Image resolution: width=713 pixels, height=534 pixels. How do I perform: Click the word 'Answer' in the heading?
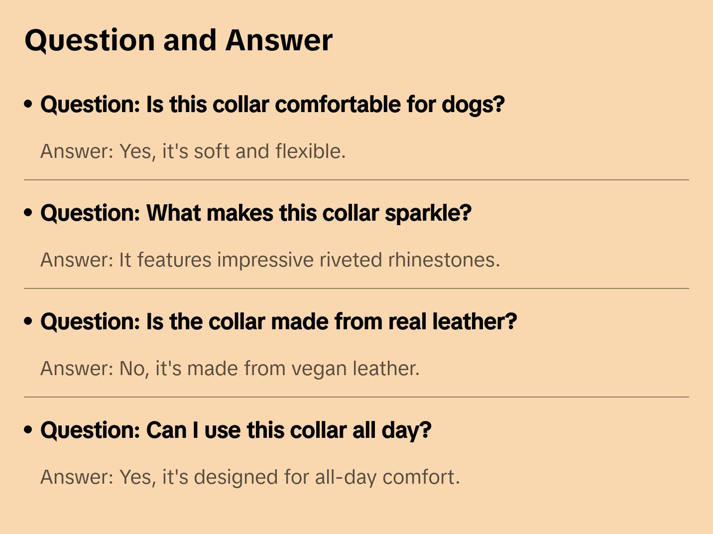pyautogui.click(x=279, y=40)
